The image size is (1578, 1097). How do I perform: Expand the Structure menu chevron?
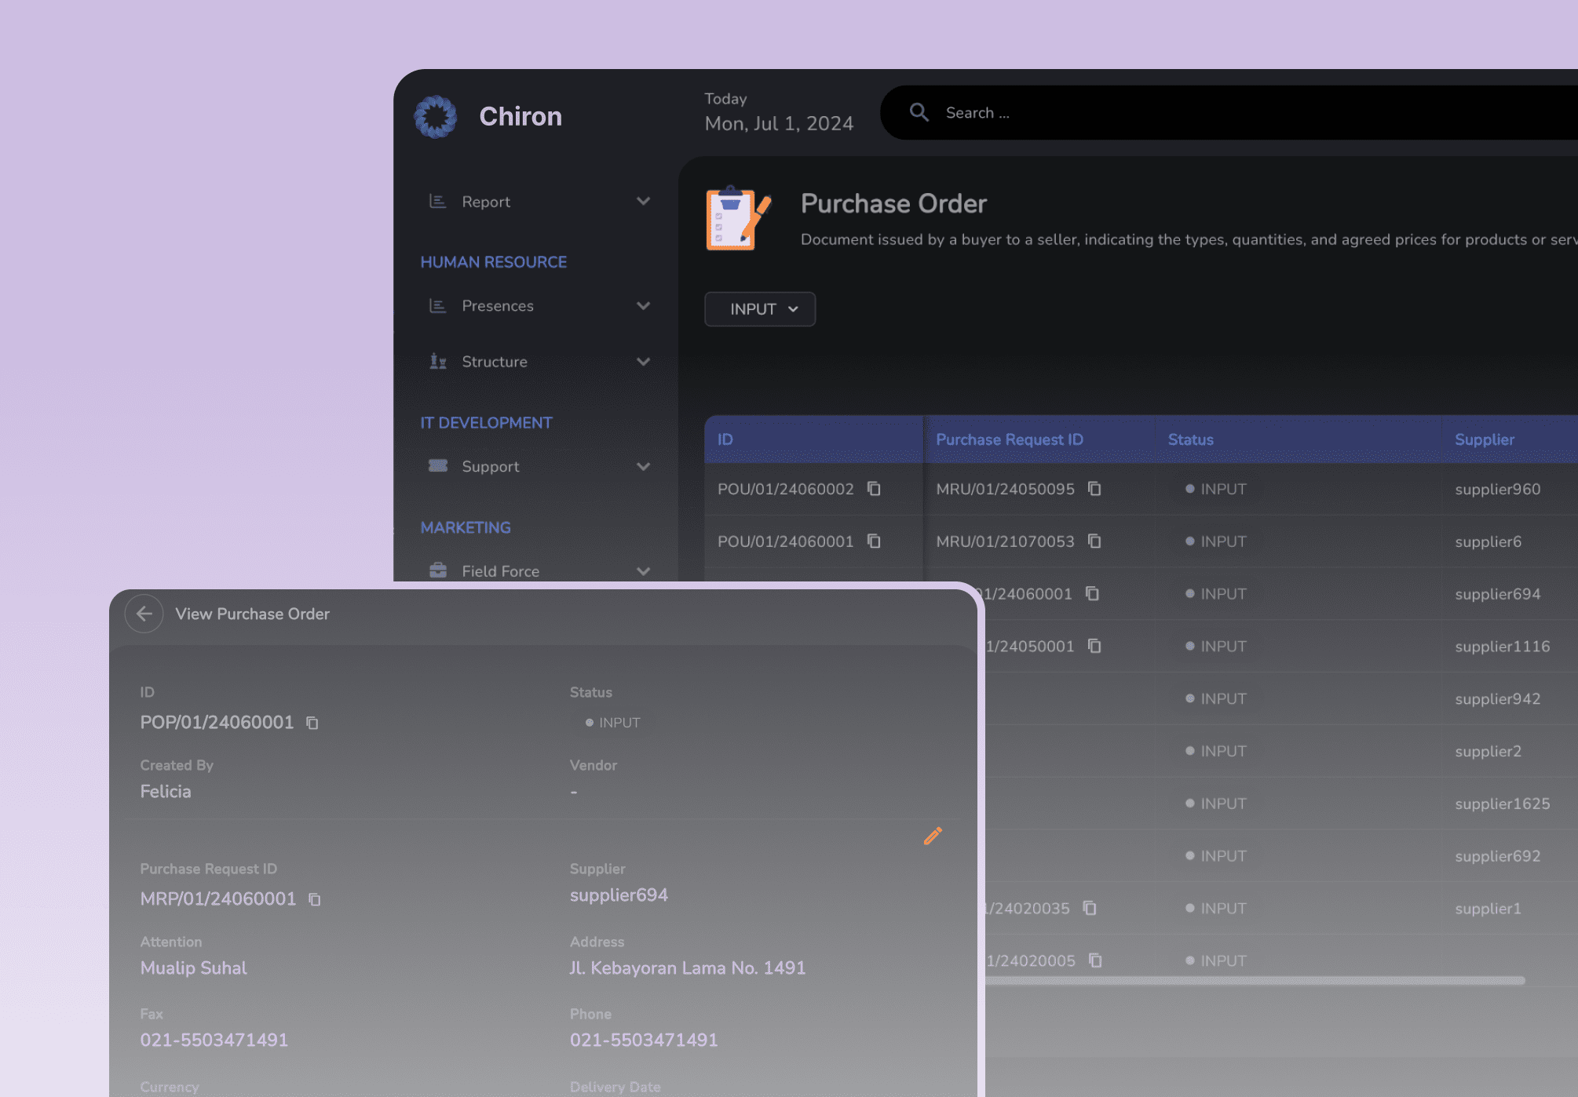pyautogui.click(x=643, y=362)
